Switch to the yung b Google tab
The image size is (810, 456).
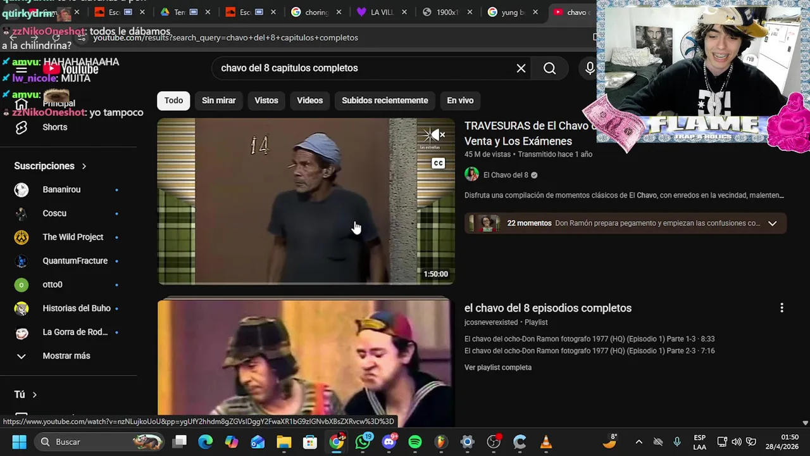click(x=513, y=12)
